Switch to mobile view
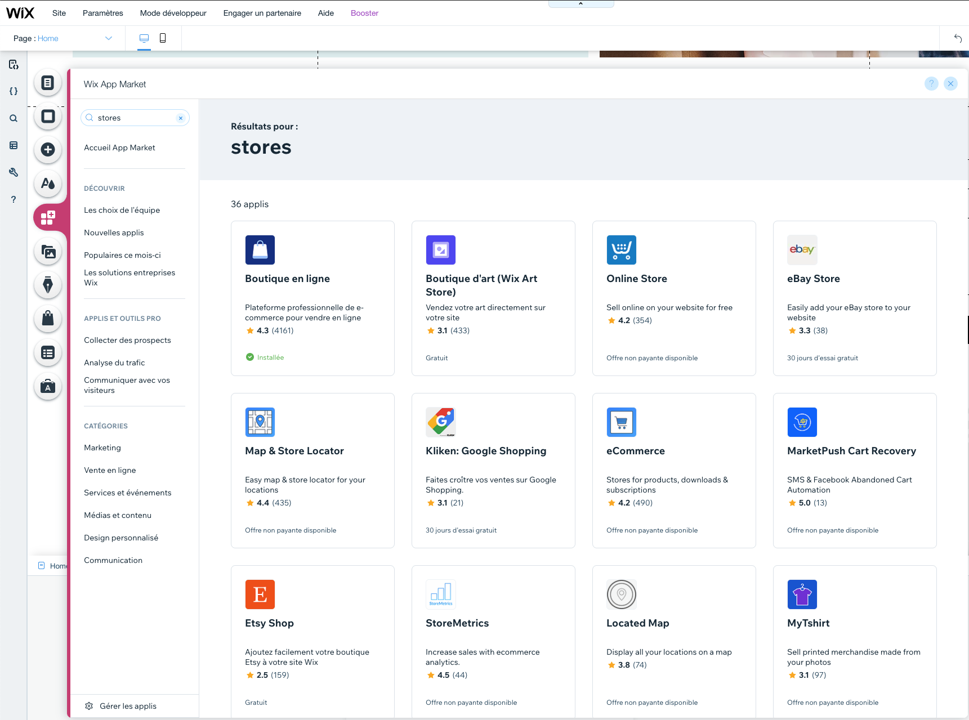Screen dimensions: 969x720 [163, 38]
